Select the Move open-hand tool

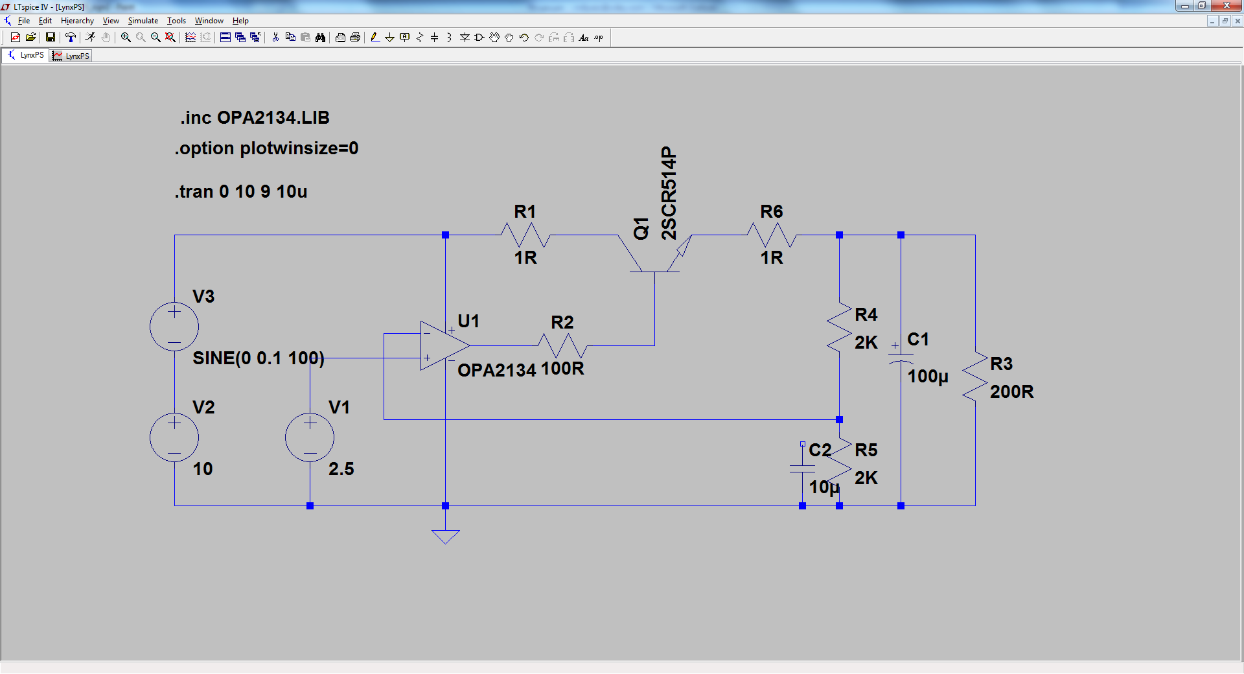(x=494, y=38)
